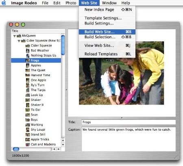
Task: Click the list scroll down arrow
Action: click(x=63, y=144)
